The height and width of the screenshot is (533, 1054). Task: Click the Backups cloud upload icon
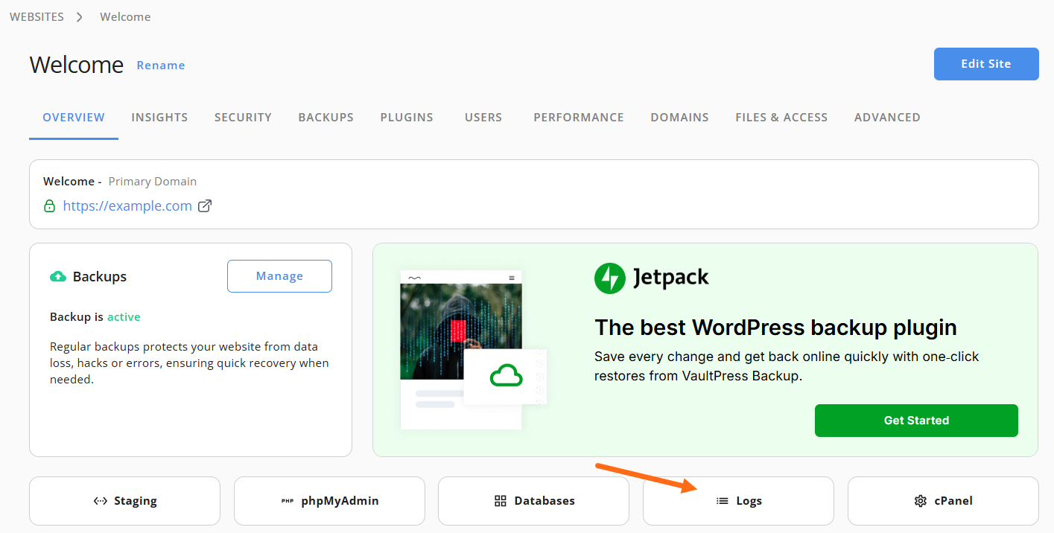pyautogui.click(x=57, y=277)
